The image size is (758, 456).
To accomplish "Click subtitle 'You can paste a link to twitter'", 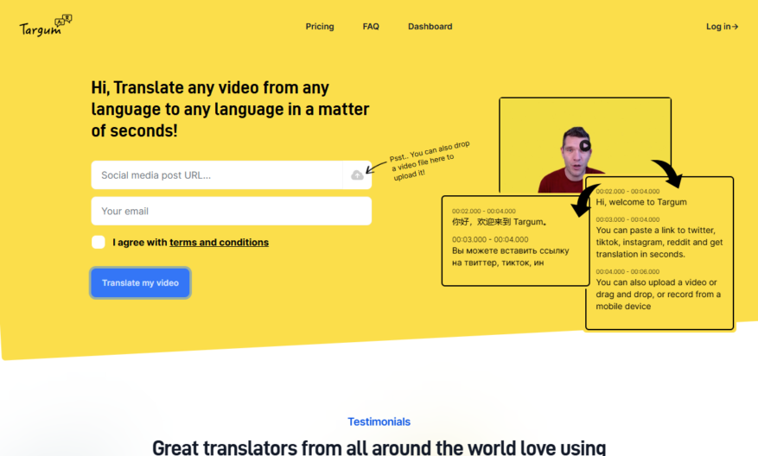I will (659, 242).
